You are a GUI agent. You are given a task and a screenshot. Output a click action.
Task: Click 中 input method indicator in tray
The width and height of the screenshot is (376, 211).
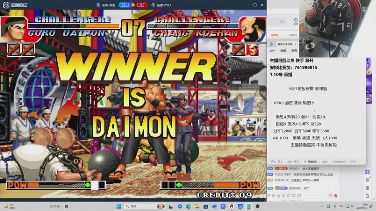coord(341,206)
